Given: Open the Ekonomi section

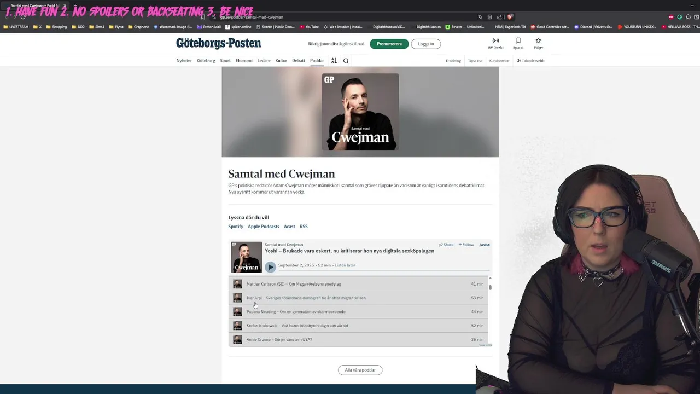Looking at the screenshot, I should (x=244, y=61).
